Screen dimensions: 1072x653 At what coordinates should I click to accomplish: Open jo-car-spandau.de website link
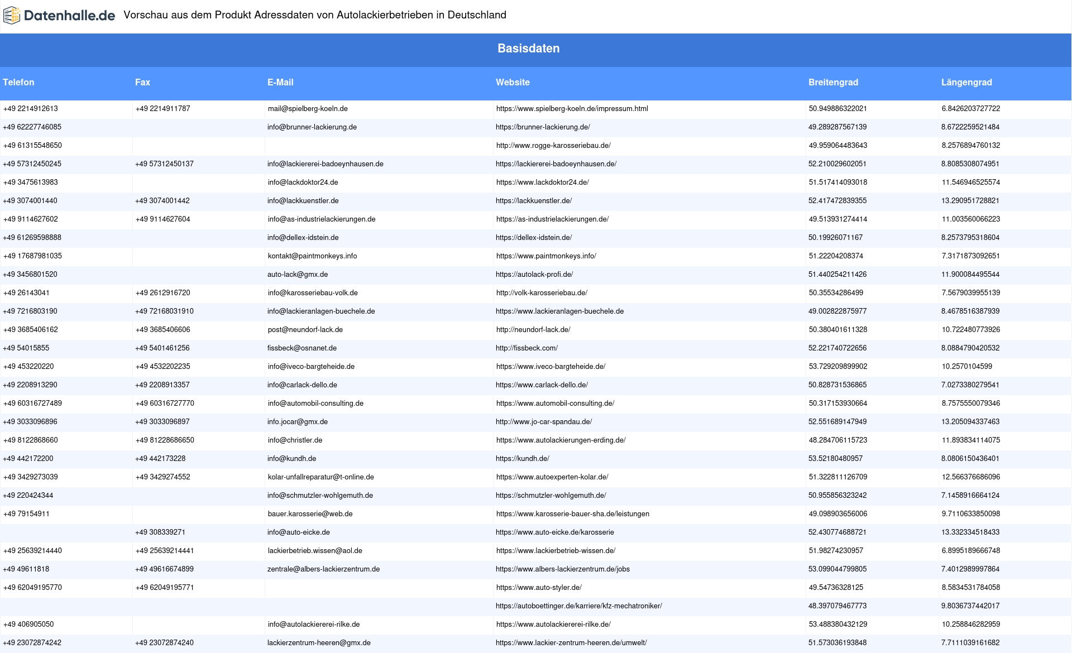pos(544,422)
